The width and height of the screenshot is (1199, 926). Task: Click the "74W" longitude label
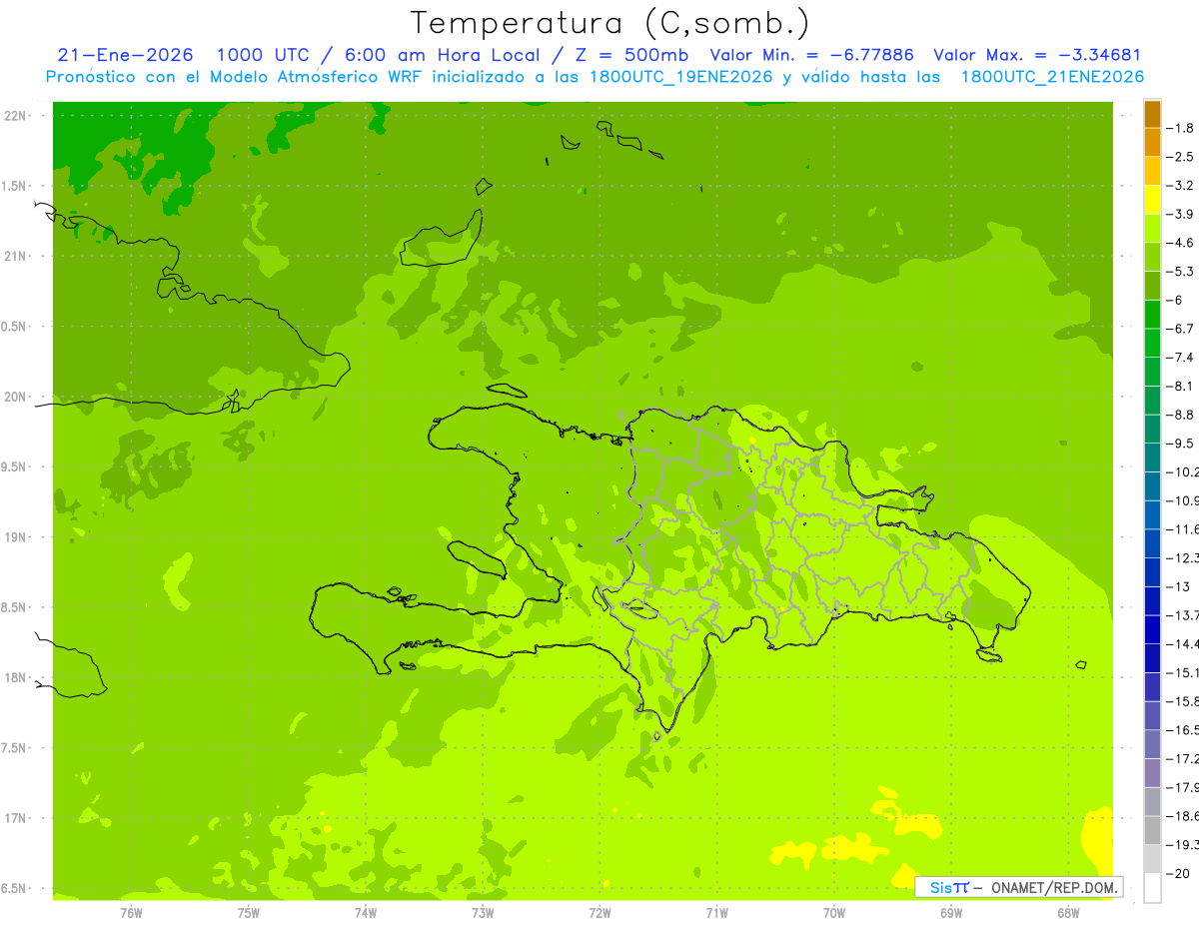point(366,913)
